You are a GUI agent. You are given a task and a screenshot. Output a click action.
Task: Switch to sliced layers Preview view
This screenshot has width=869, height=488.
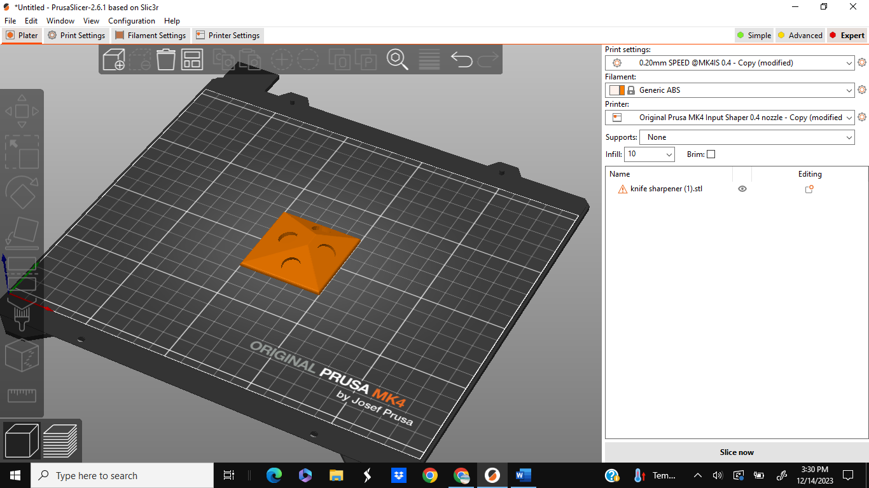point(60,440)
